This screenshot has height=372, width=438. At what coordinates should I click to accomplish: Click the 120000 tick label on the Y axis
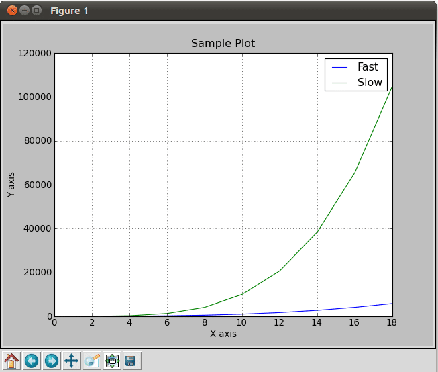[31, 53]
